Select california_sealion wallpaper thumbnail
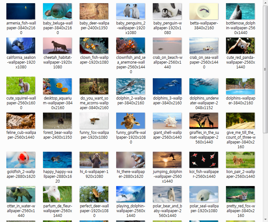This screenshot has height=222, width=268. coord(21,45)
